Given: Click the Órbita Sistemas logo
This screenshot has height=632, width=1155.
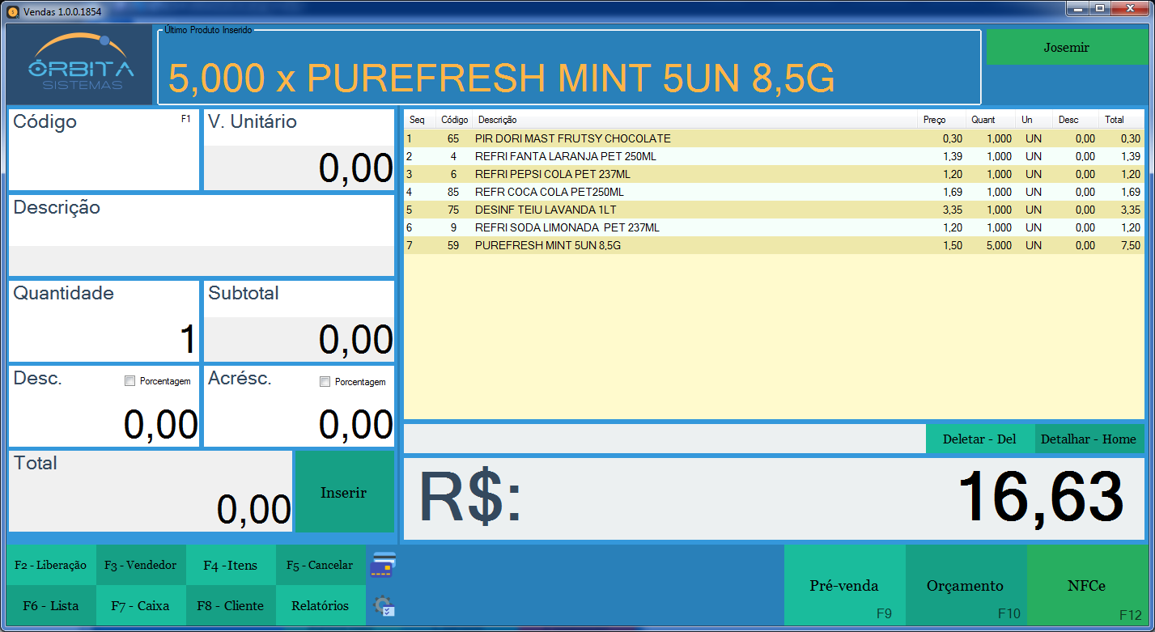Looking at the screenshot, I should pyautogui.click(x=79, y=65).
